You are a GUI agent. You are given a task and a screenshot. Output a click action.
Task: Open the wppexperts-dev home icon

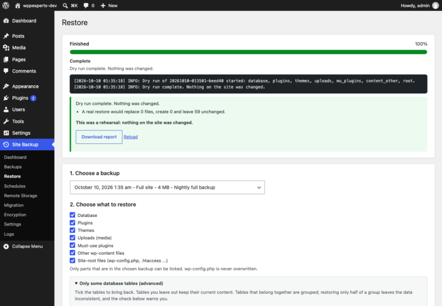click(17, 5)
